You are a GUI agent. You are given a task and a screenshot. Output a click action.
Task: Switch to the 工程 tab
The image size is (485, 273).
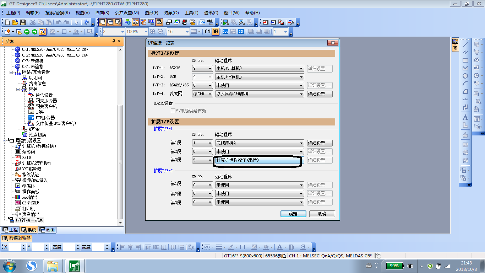click(x=10, y=230)
